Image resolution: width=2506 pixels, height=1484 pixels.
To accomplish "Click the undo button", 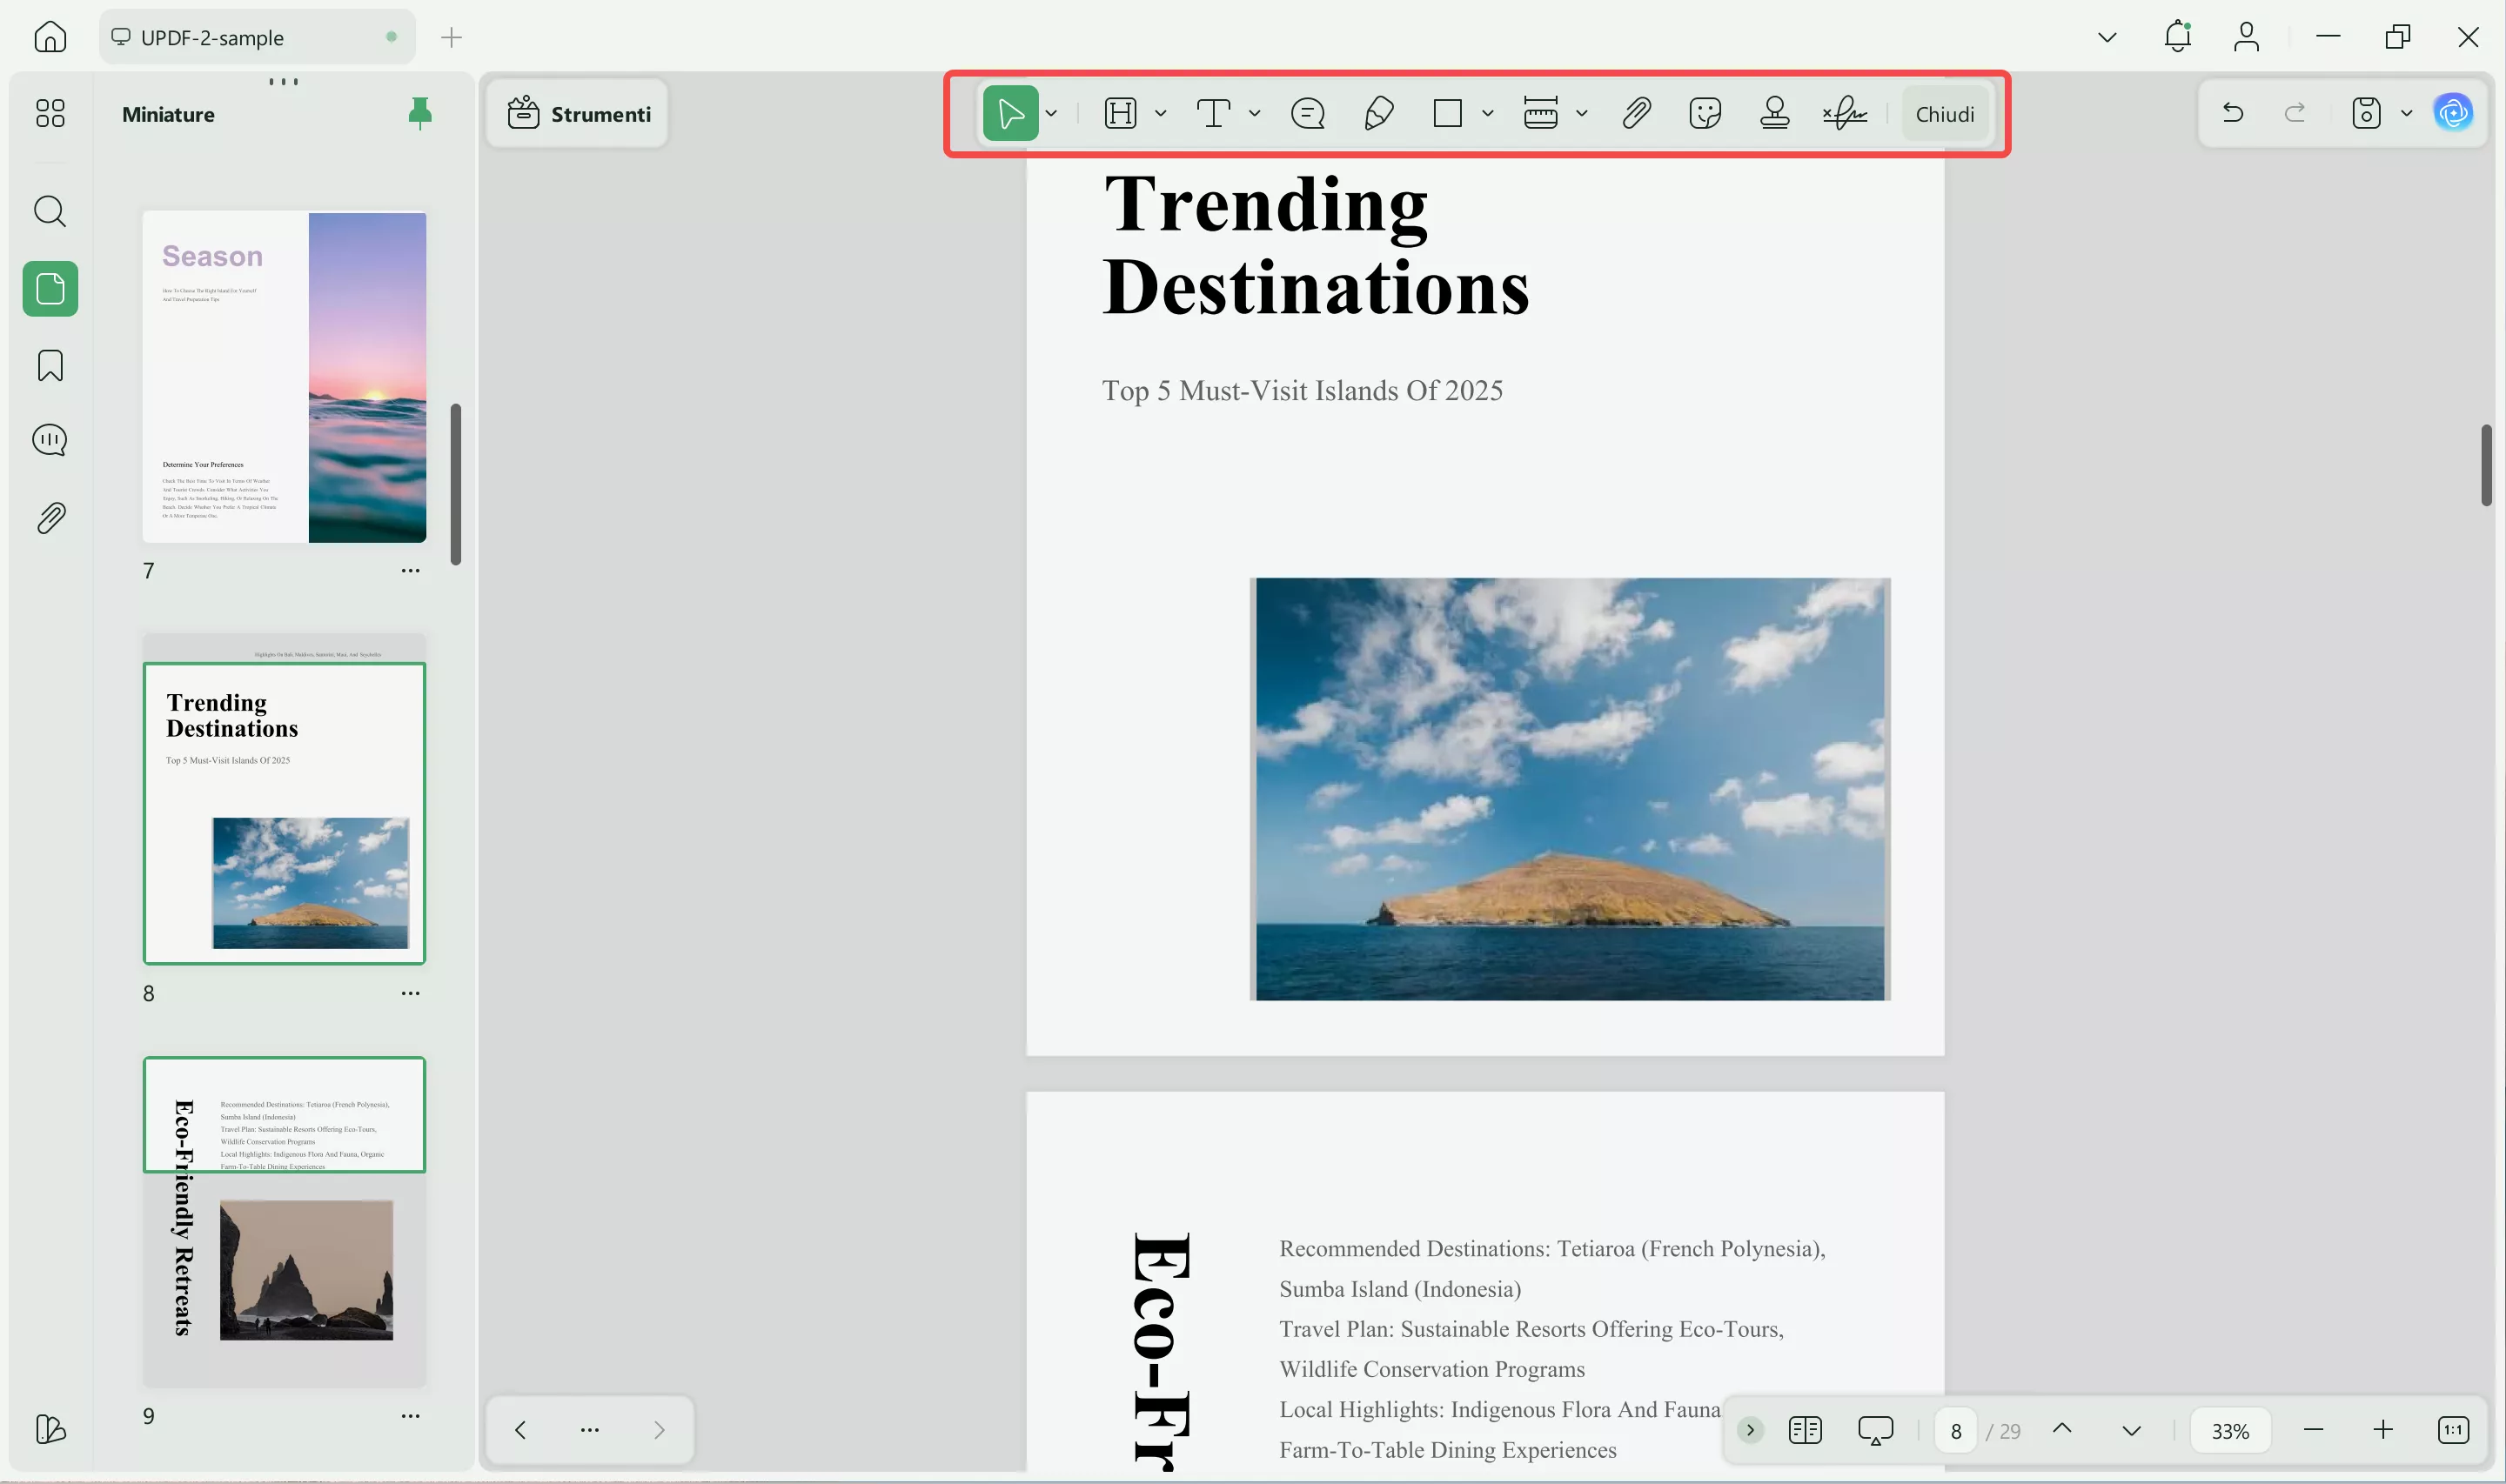I will click(x=2232, y=113).
